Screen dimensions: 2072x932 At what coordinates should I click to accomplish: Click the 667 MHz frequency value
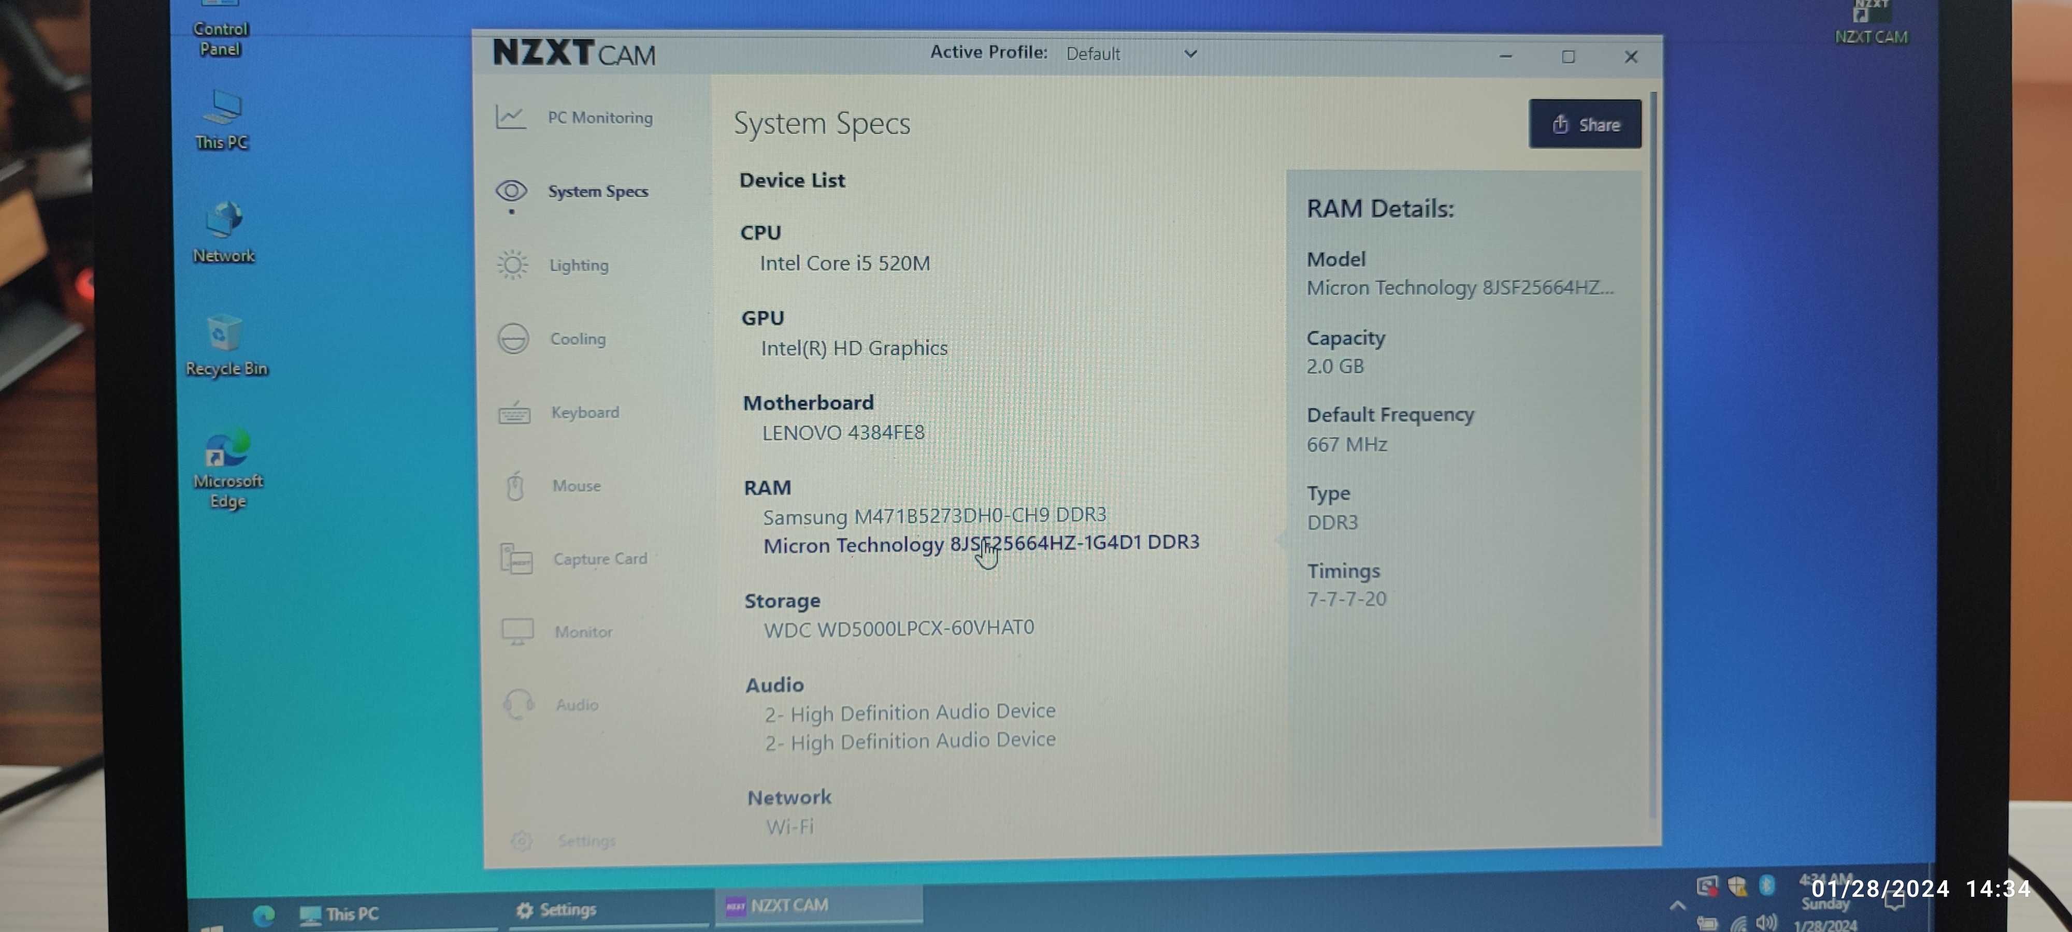pyautogui.click(x=1346, y=444)
